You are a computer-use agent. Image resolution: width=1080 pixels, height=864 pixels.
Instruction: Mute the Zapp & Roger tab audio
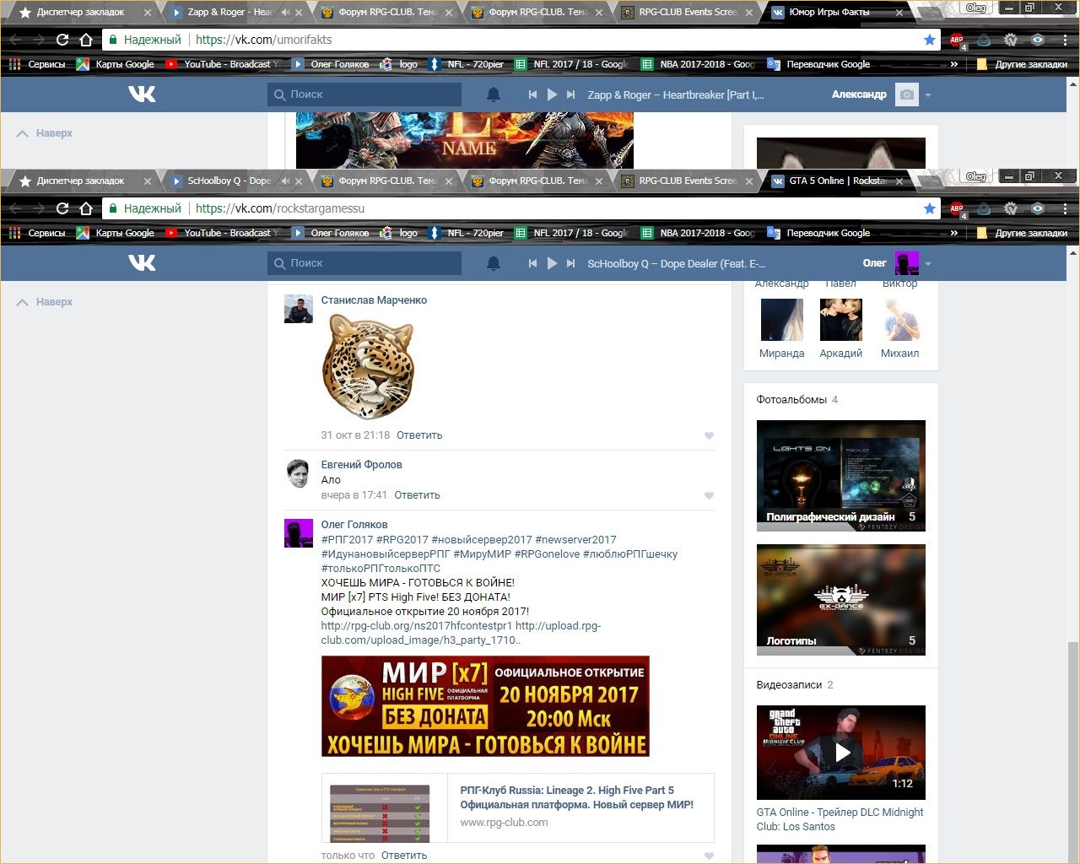pyautogui.click(x=285, y=13)
